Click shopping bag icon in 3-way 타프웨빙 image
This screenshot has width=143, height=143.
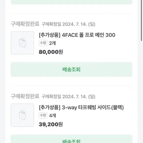(22, 115)
